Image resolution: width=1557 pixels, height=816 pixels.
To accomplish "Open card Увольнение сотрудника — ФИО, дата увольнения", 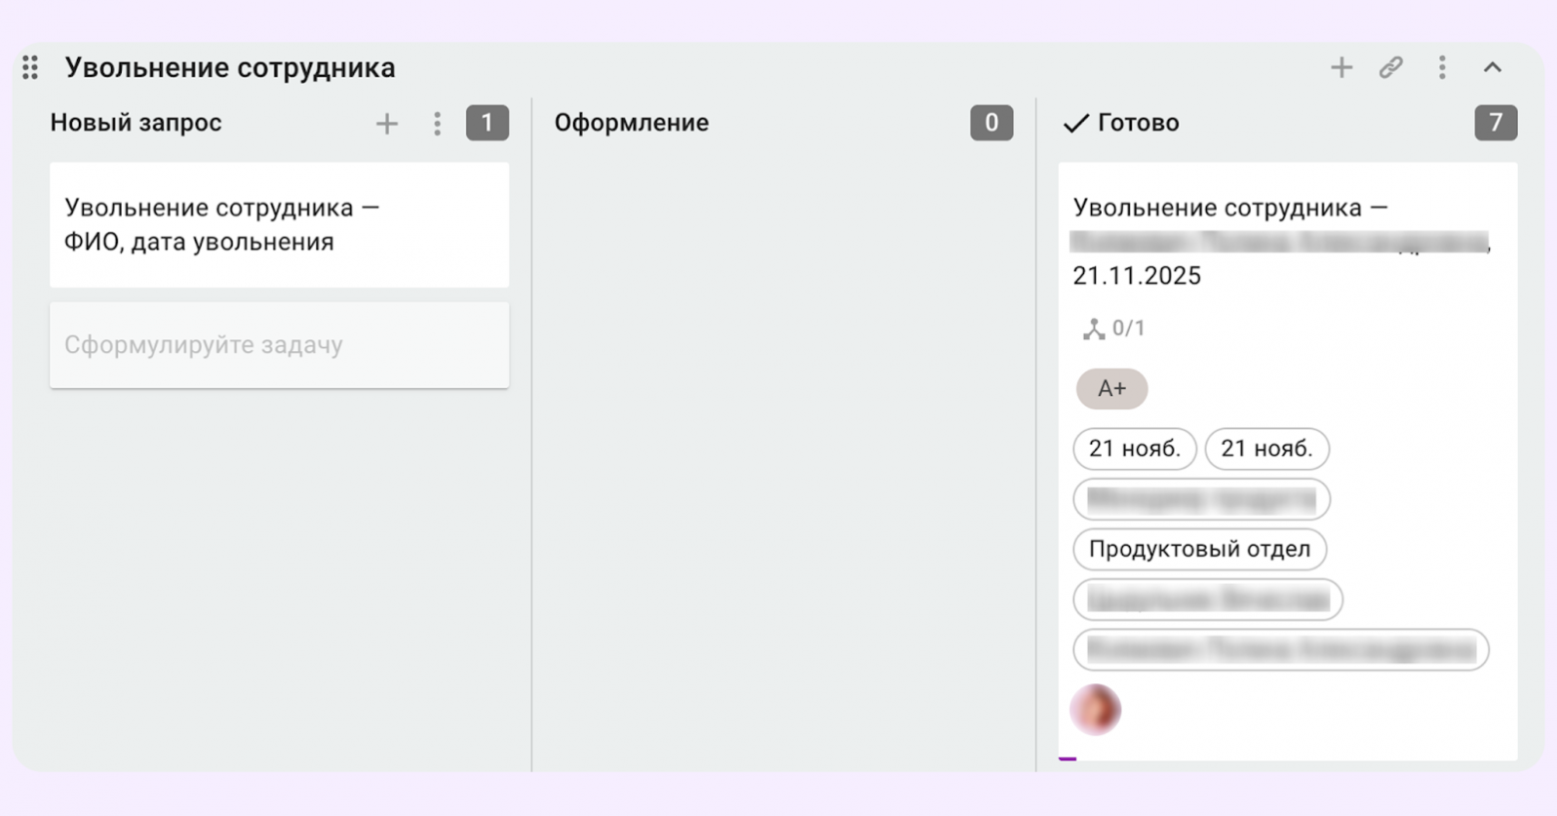I will point(278,224).
